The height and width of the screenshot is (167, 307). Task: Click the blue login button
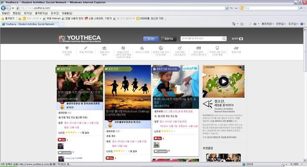click(x=151, y=39)
